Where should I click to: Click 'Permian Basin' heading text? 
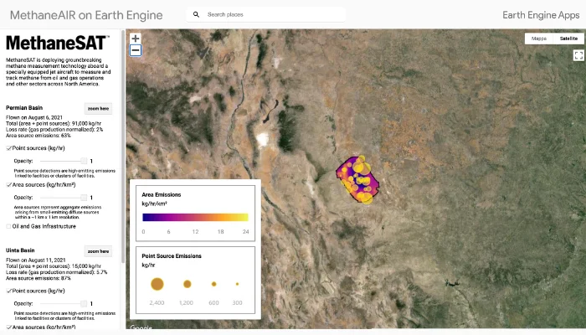24,108
